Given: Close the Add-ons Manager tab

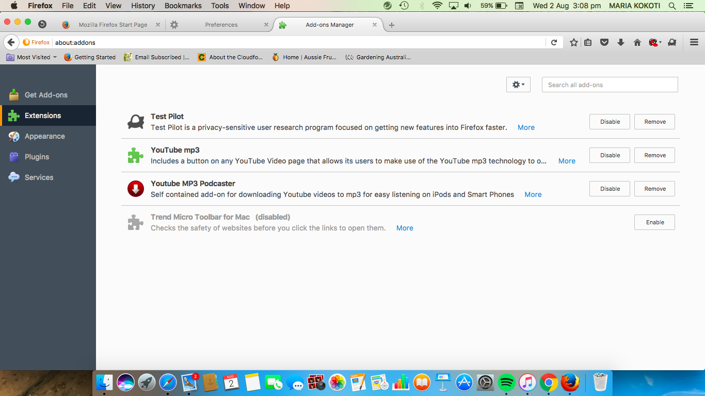Looking at the screenshot, I should 375,25.
